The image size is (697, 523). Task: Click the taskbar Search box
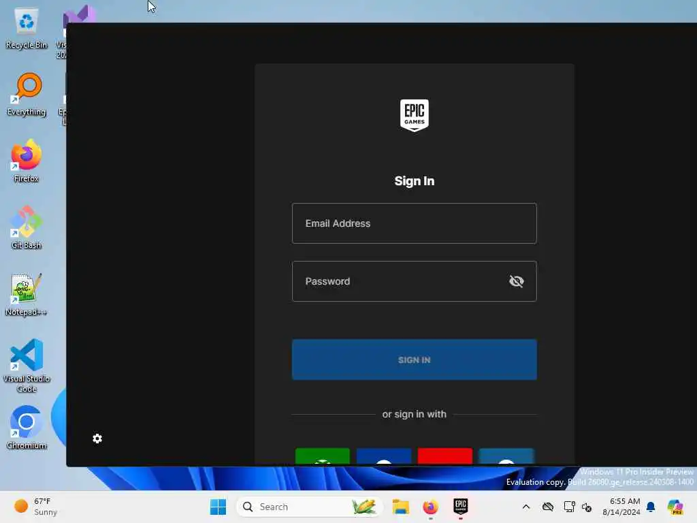tap(309, 507)
